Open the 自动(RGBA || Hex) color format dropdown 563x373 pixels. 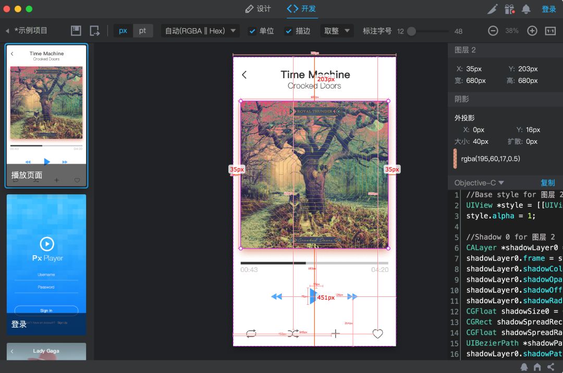click(x=200, y=31)
